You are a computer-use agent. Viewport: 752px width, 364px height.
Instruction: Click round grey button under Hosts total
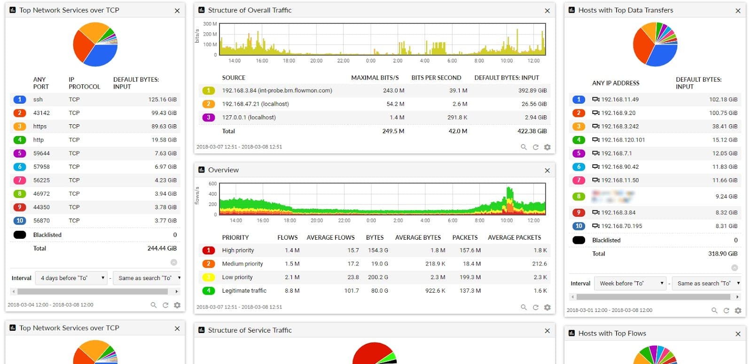click(735, 268)
